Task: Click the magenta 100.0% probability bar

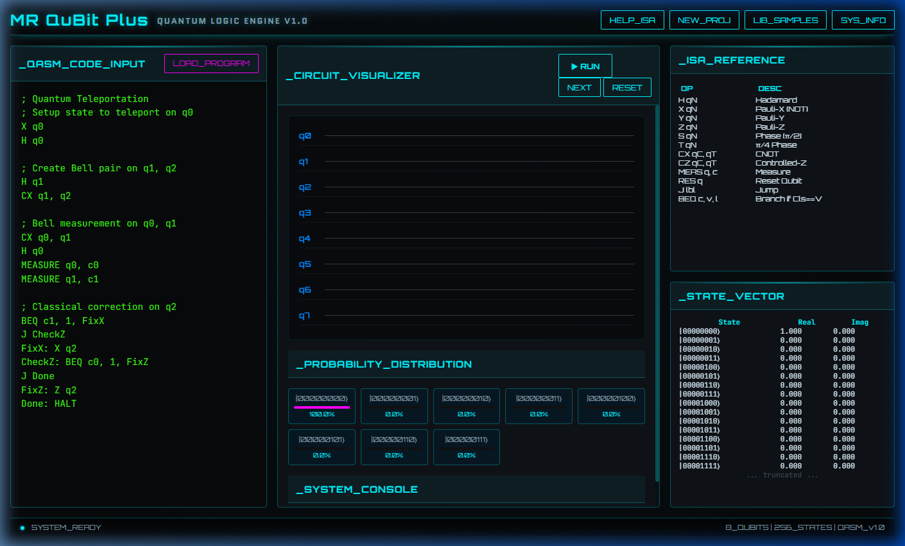Action: tap(322, 407)
